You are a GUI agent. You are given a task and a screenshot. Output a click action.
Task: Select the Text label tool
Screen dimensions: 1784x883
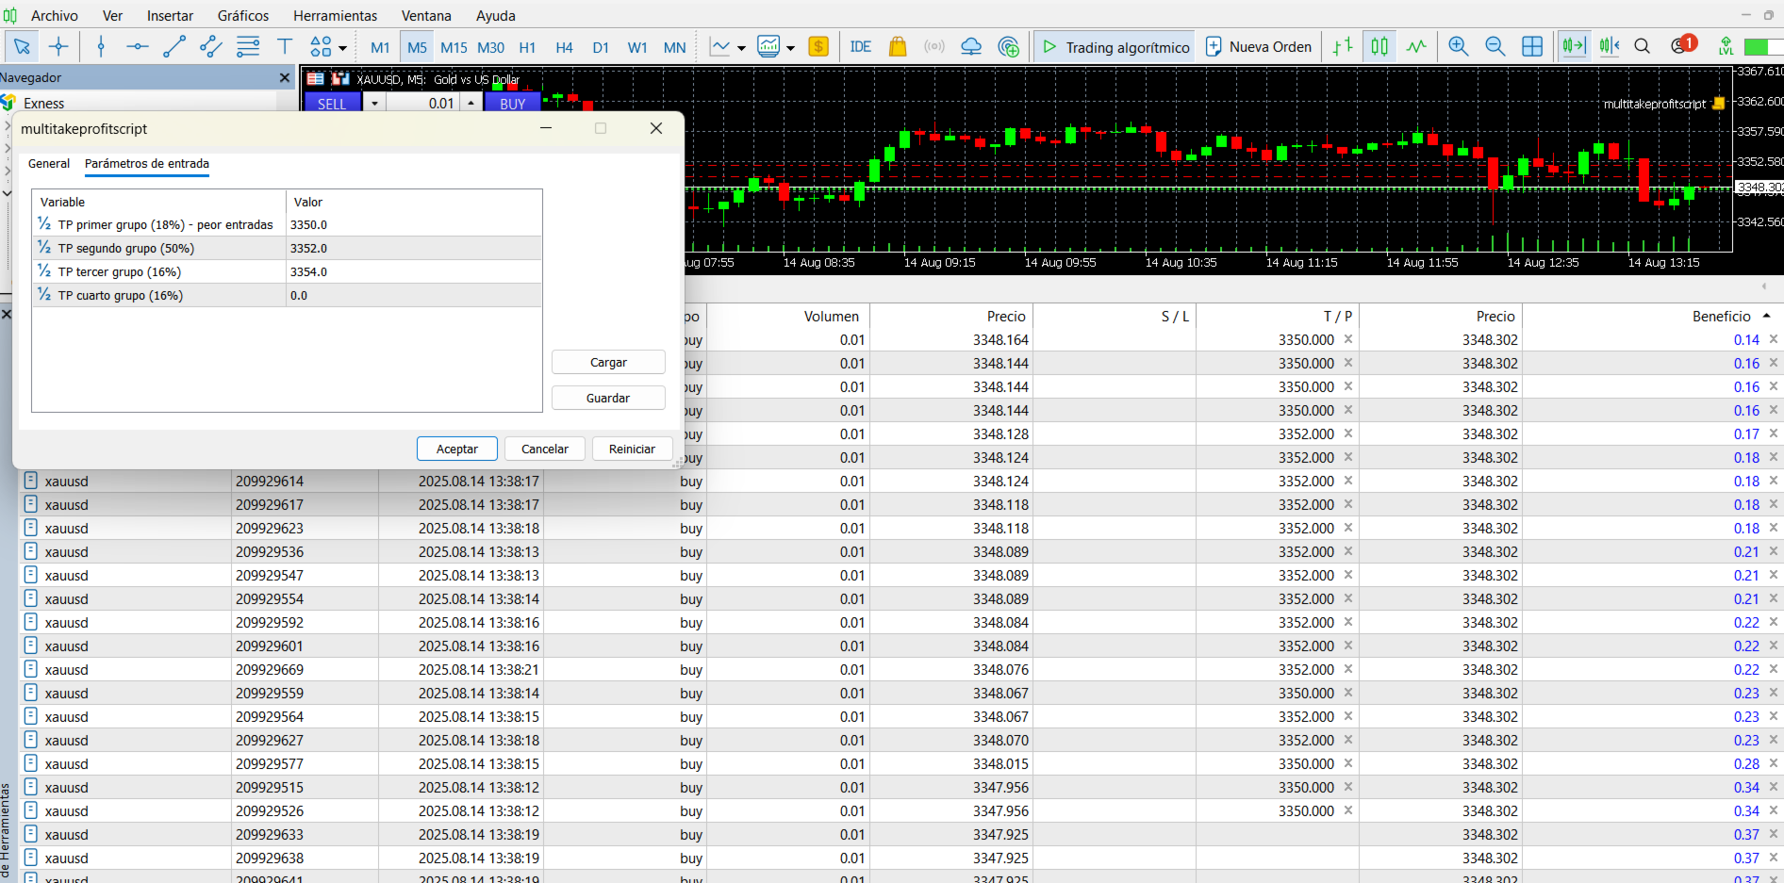[x=284, y=46]
